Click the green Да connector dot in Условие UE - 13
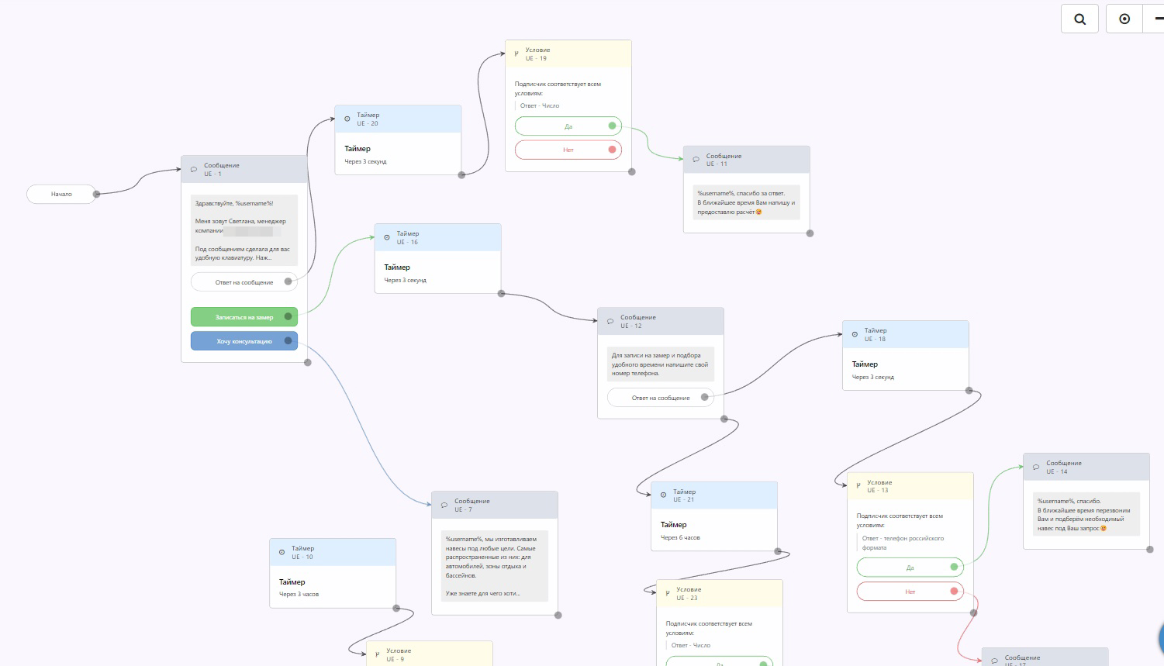 (955, 567)
